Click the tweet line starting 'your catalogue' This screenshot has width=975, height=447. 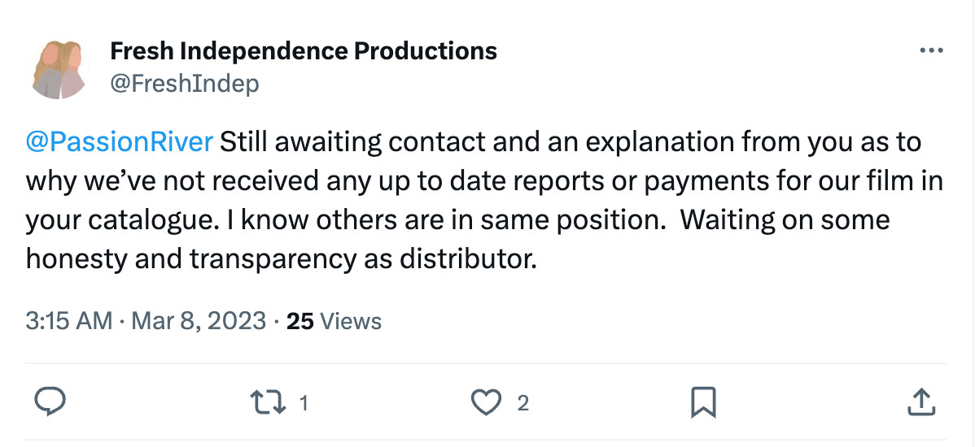click(457, 220)
